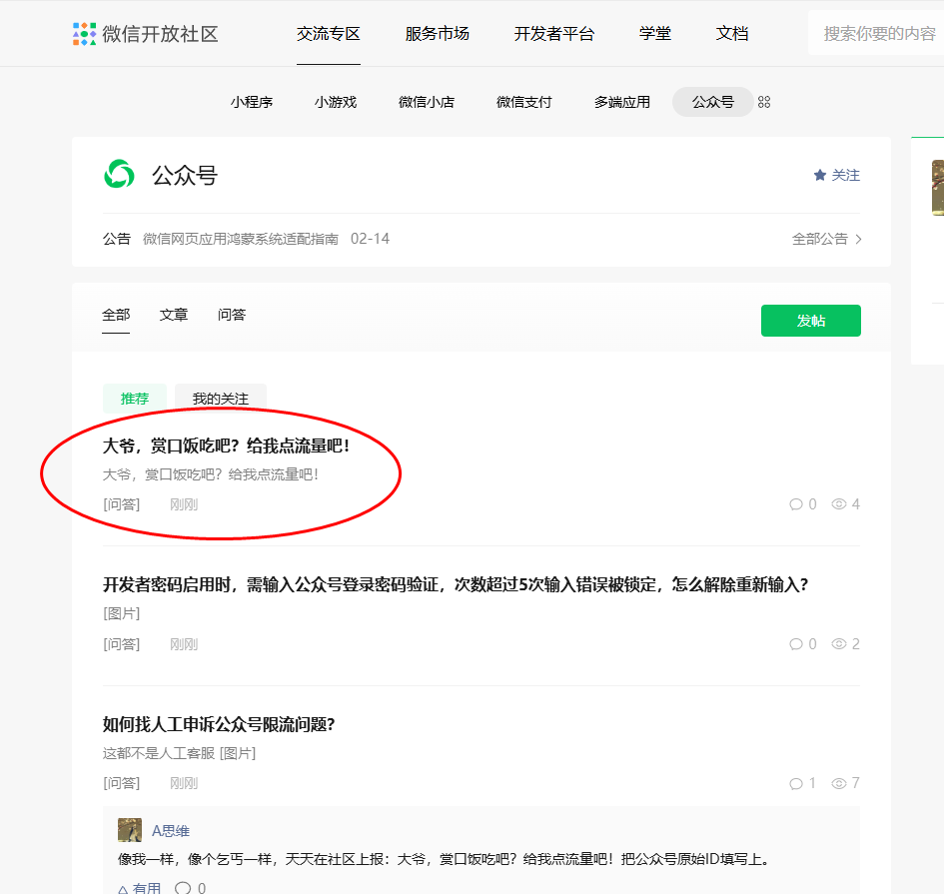This screenshot has height=894, width=944.
Task: Open the more categories grid icon
Action: point(764,102)
